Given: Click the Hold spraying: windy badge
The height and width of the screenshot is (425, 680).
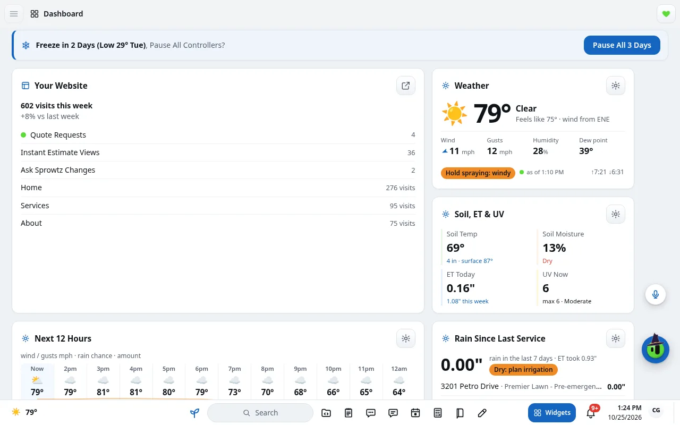Looking at the screenshot, I should point(478,173).
